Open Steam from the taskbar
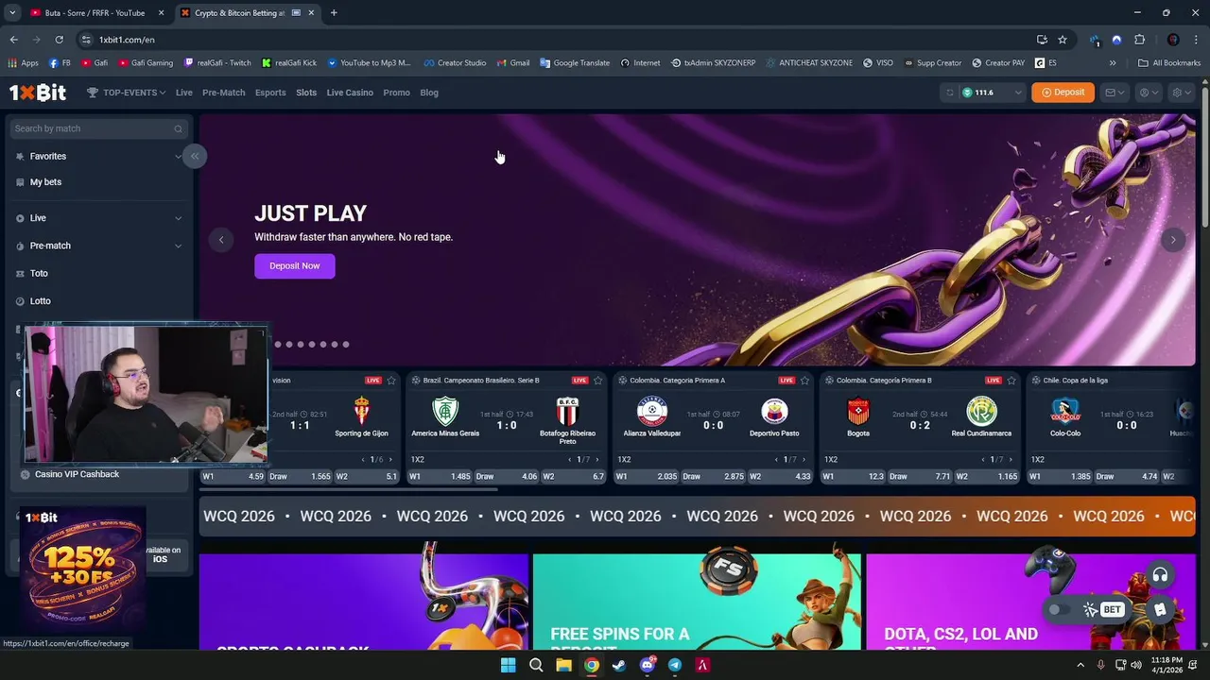 pos(619,665)
